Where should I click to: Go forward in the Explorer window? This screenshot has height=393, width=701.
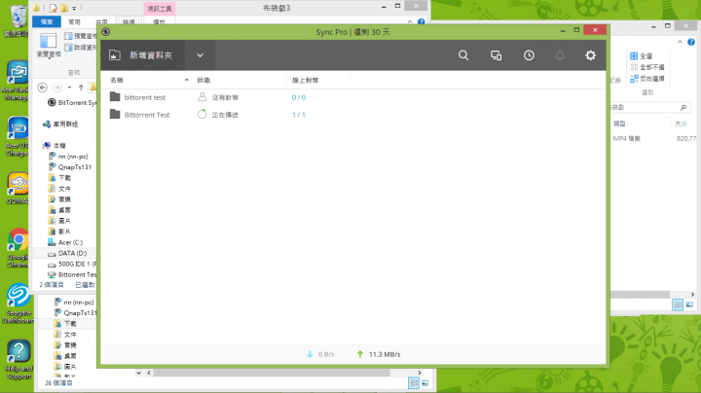56,88
